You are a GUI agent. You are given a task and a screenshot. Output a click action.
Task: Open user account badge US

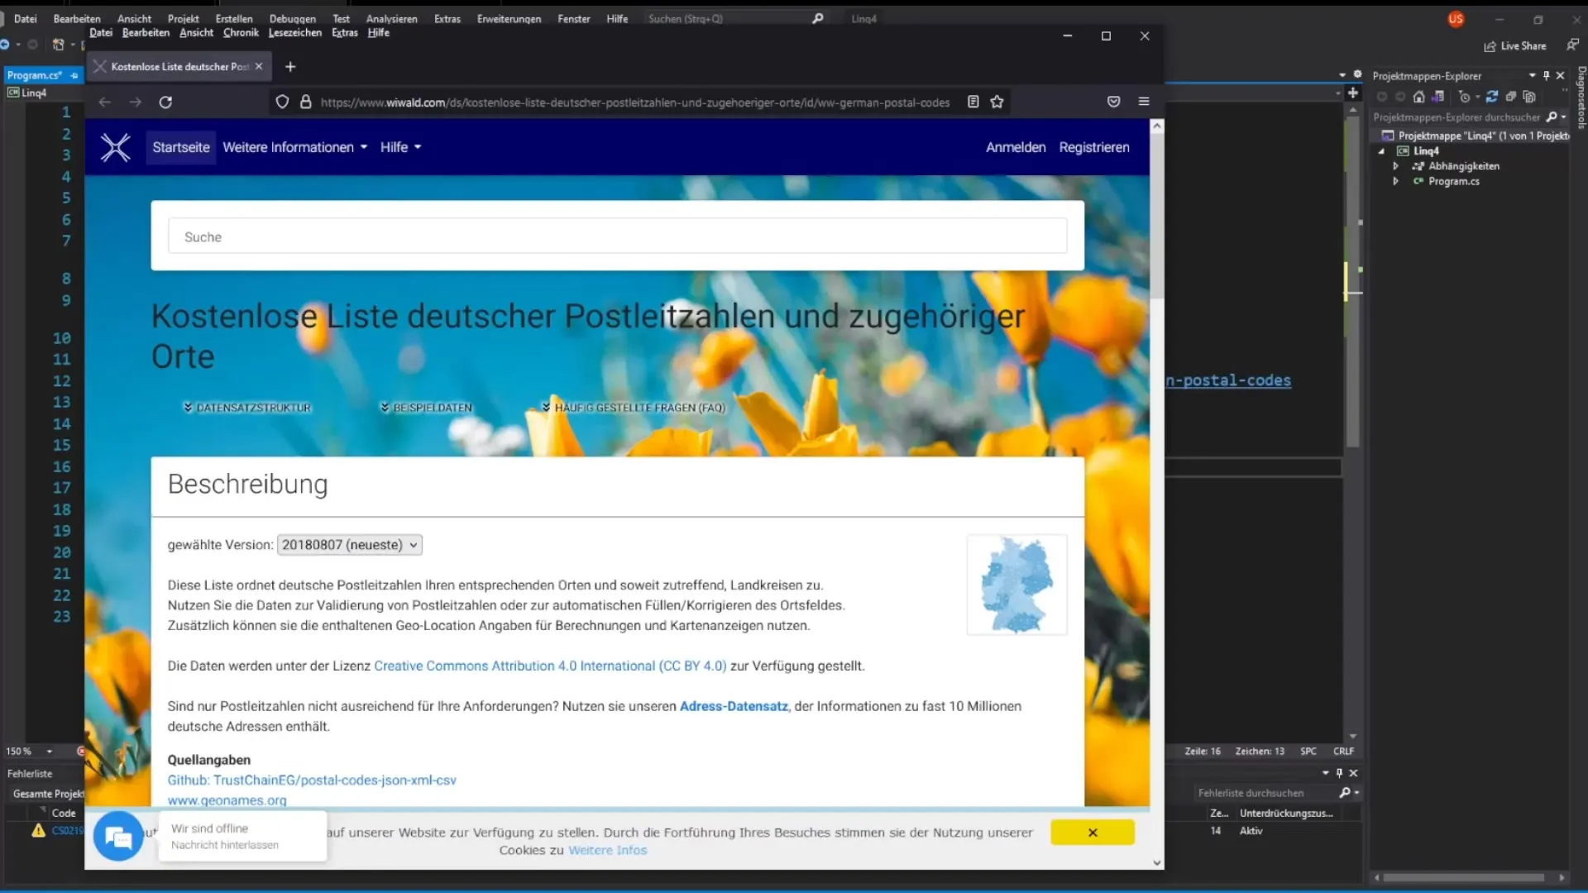tap(1456, 19)
